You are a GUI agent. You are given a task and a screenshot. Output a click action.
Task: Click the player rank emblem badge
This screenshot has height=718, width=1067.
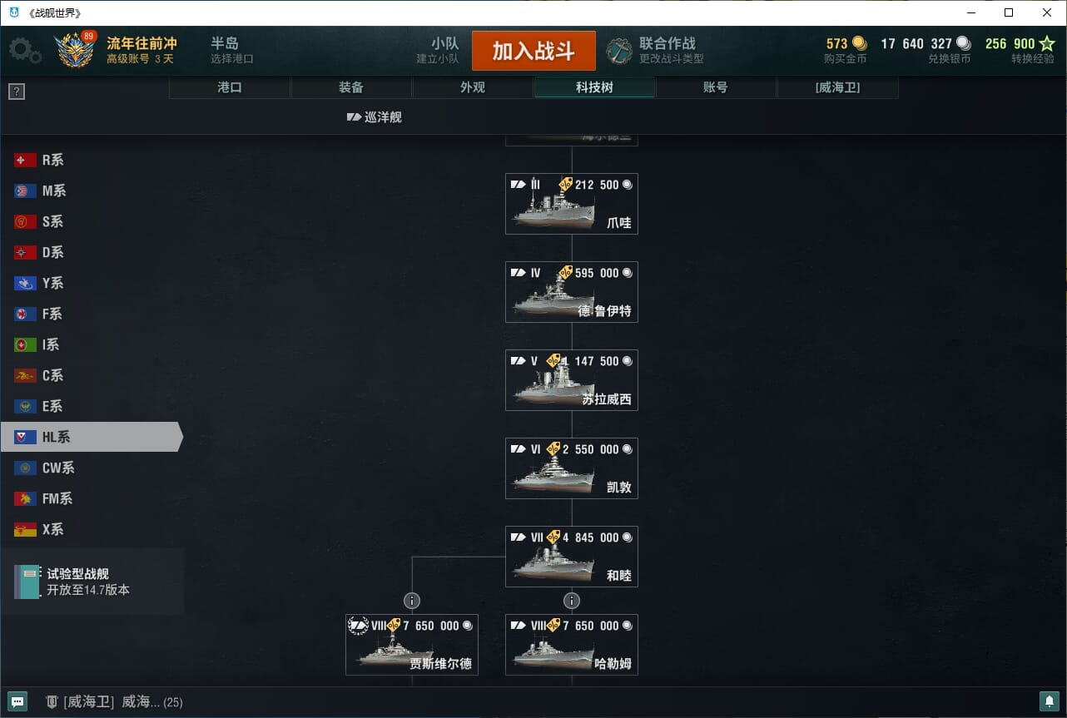(x=75, y=51)
